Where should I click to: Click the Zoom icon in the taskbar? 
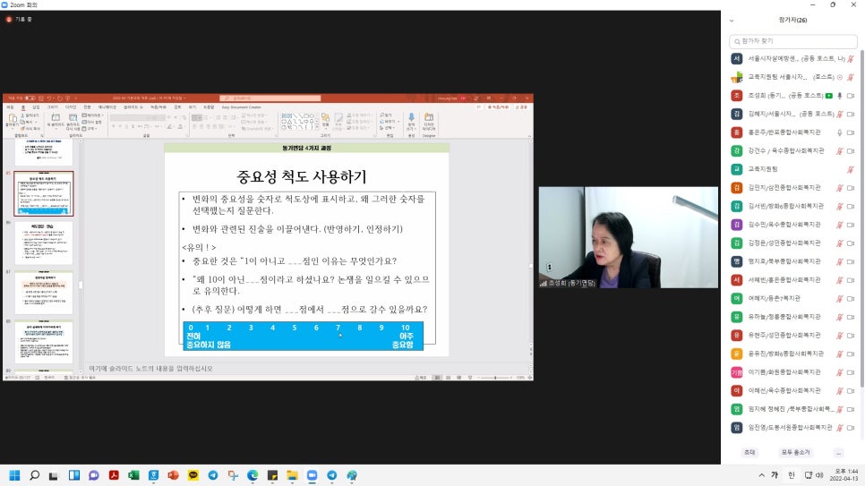(313, 475)
